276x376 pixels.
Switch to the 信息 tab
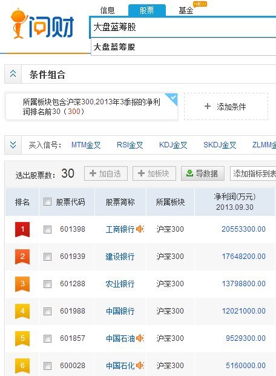coord(108,10)
